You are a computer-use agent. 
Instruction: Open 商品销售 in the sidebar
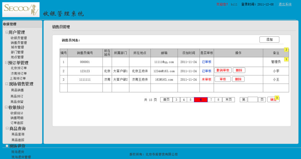point(17,90)
